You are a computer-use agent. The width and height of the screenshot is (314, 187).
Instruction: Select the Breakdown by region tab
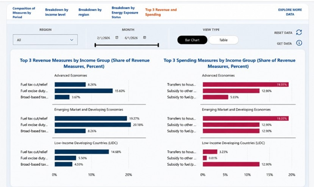pos(90,12)
